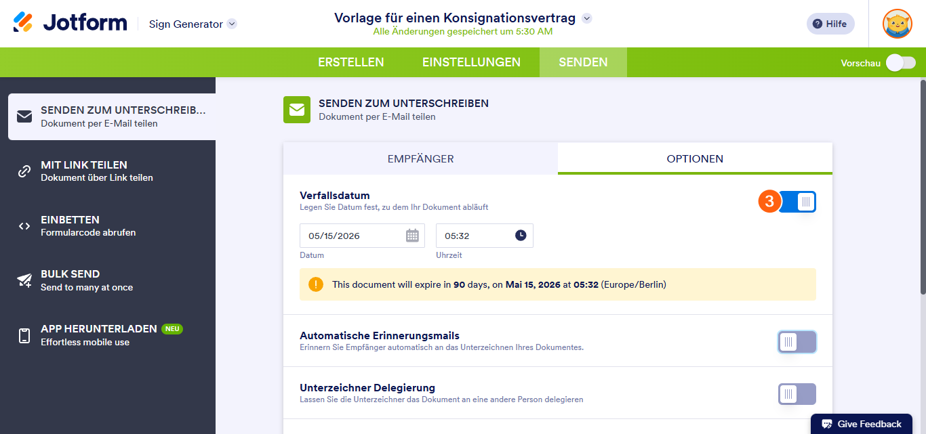Select the Mit Link teilen link icon

pyautogui.click(x=24, y=171)
